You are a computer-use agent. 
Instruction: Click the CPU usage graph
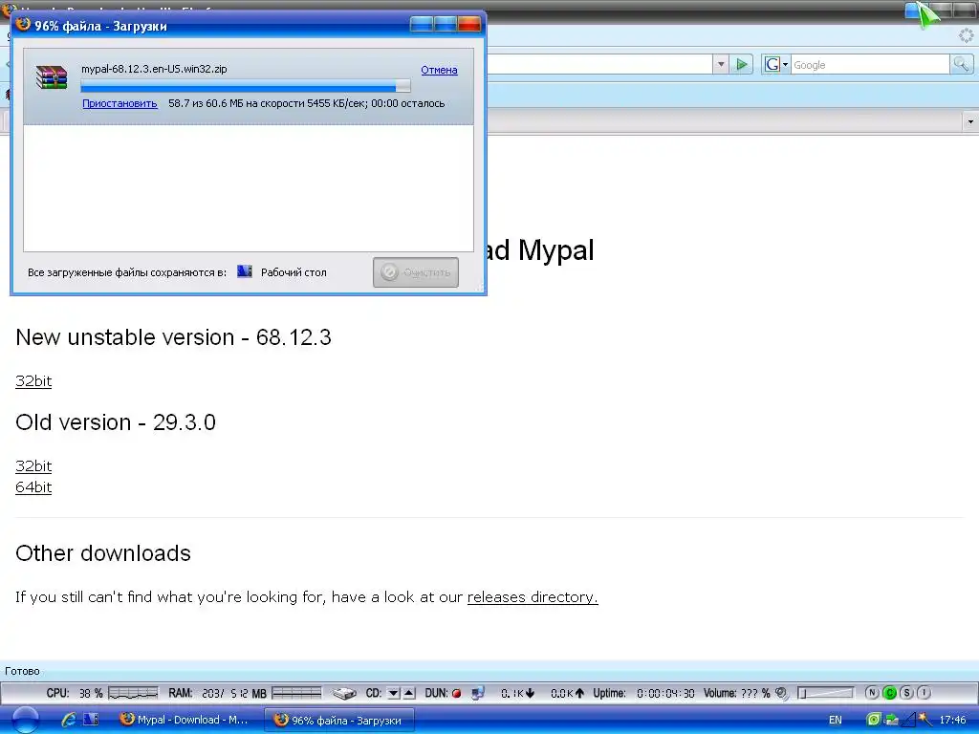click(x=133, y=694)
